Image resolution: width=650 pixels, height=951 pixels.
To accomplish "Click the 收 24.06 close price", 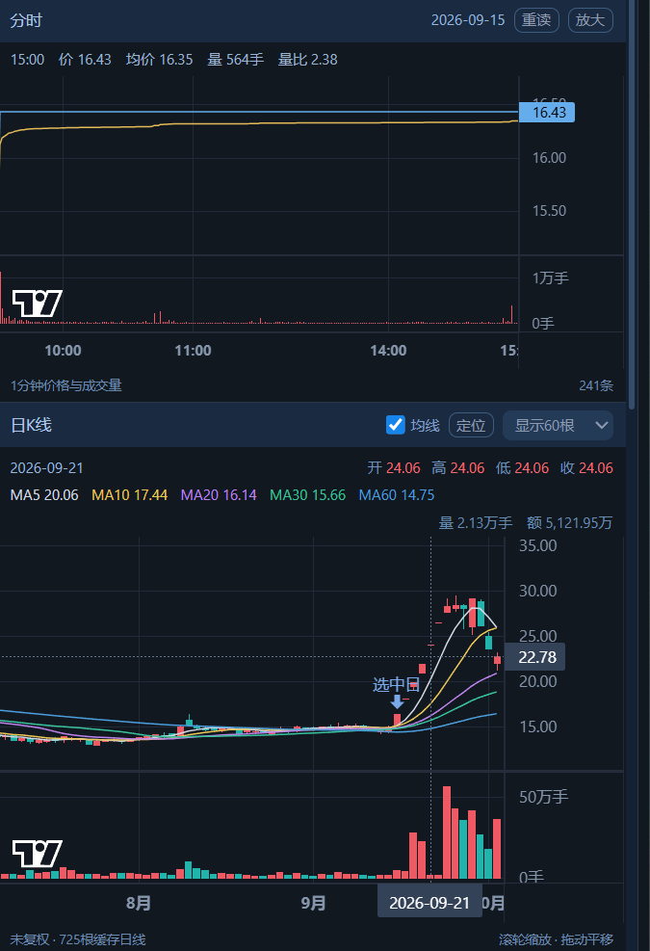I will click(x=586, y=468).
